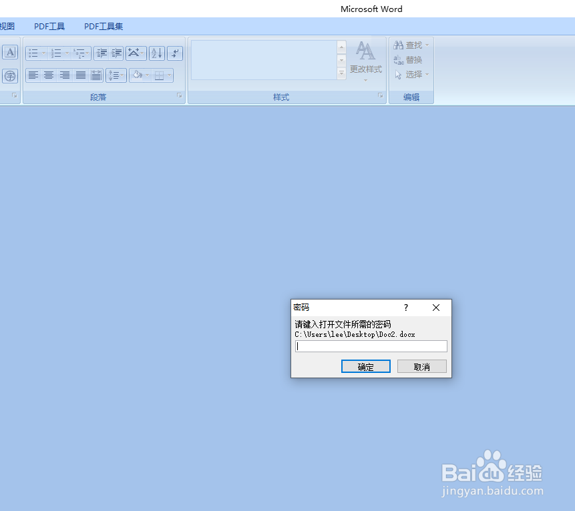Apply a numbered list
The height and width of the screenshot is (511, 575).
56,53
